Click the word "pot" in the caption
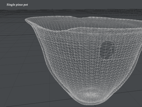 point(26,5)
